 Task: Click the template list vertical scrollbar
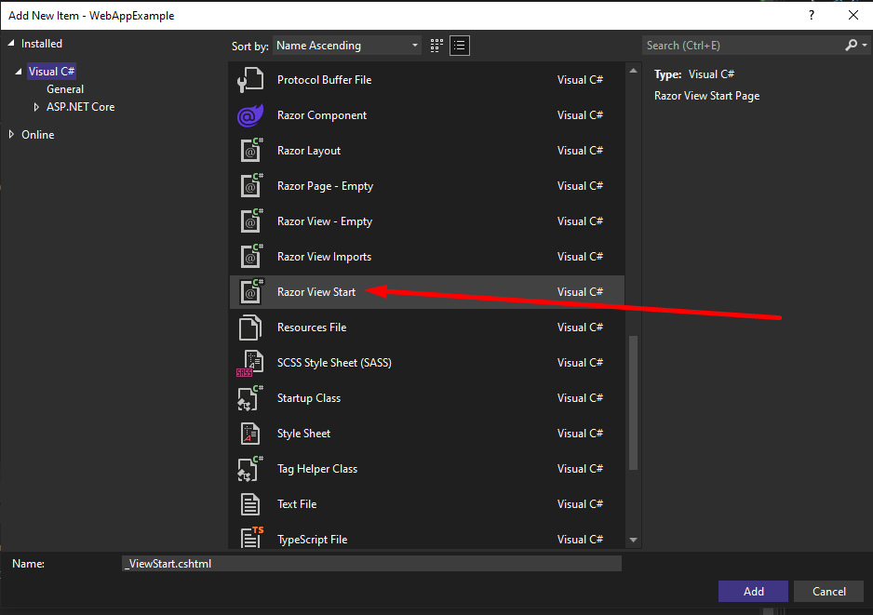coord(634,400)
